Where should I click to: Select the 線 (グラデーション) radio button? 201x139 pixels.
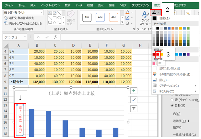(x=172, y=99)
